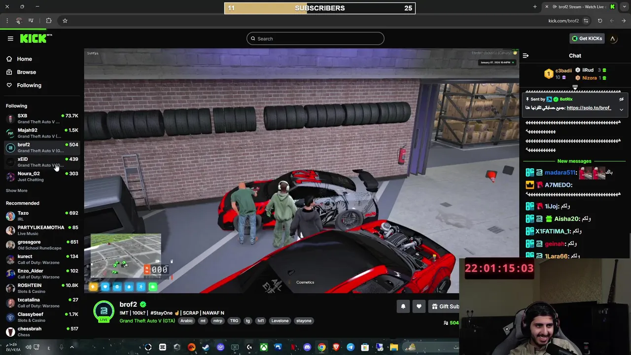Open SXB's channel in Following list
Screen dimensions: 631x355
[x=42, y=118]
